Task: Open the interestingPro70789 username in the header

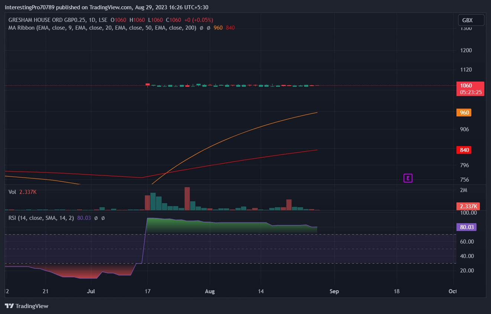Action: coord(29,7)
